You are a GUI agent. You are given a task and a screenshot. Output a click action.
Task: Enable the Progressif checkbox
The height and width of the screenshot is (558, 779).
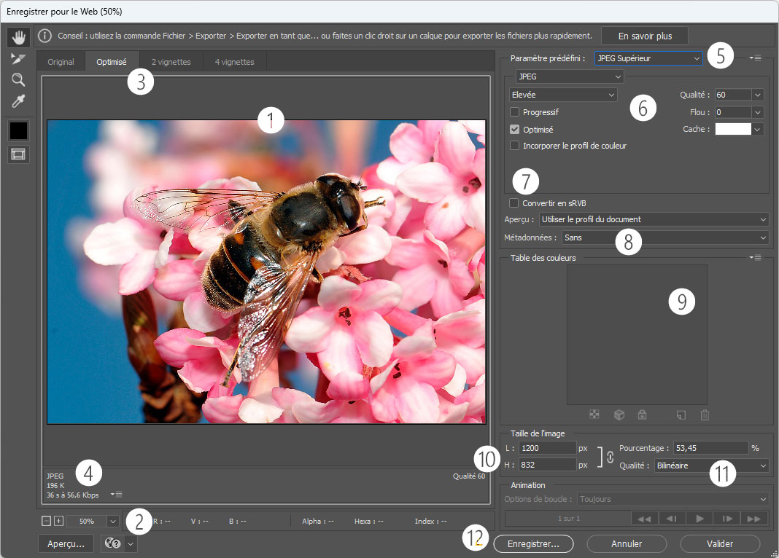pos(515,111)
